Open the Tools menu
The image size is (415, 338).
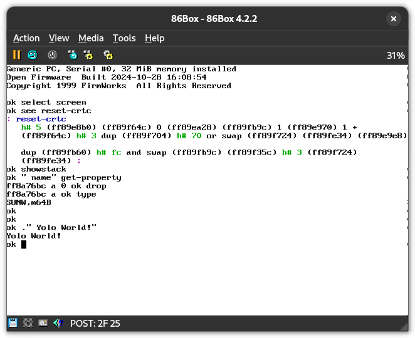(124, 38)
